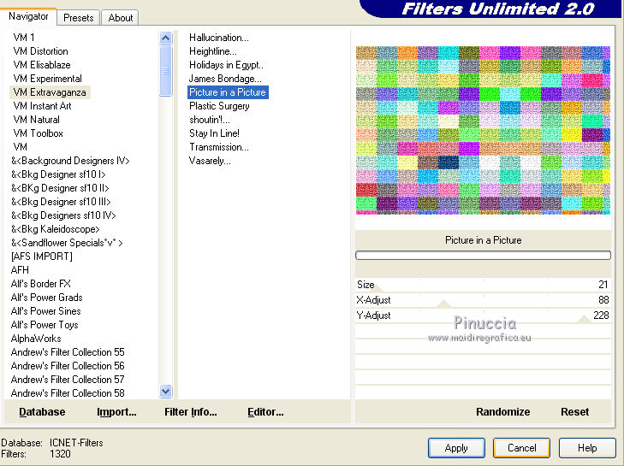This screenshot has height=466, width=624.
Task: Select AFH category
Action: pos(20,270)
